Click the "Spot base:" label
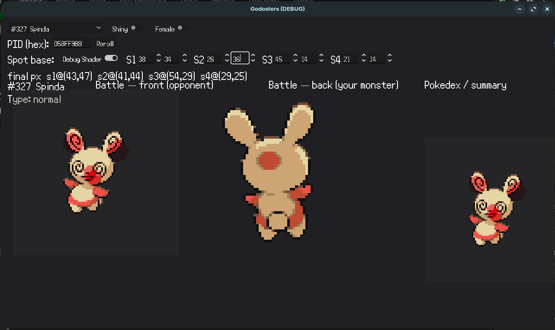Screen dimensions: 555x330 click(x=31, y=60)
